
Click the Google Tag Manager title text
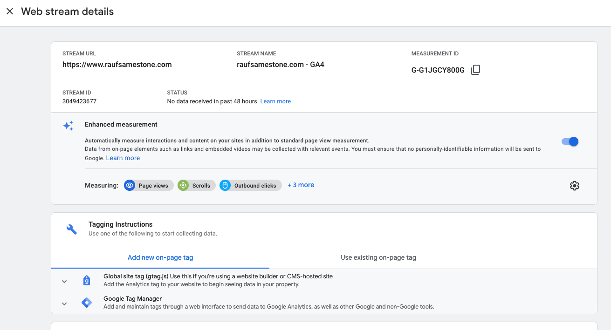133,299
